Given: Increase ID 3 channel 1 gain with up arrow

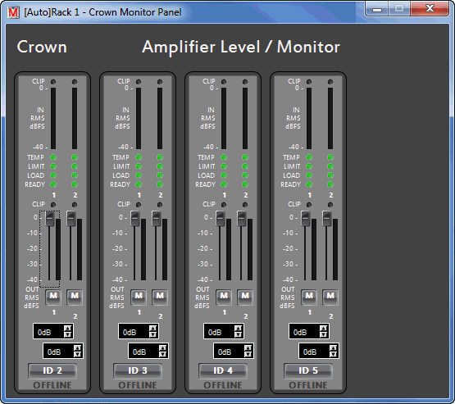Looking at the screenshot, I should pyautogui.click(x=153, y=329).
